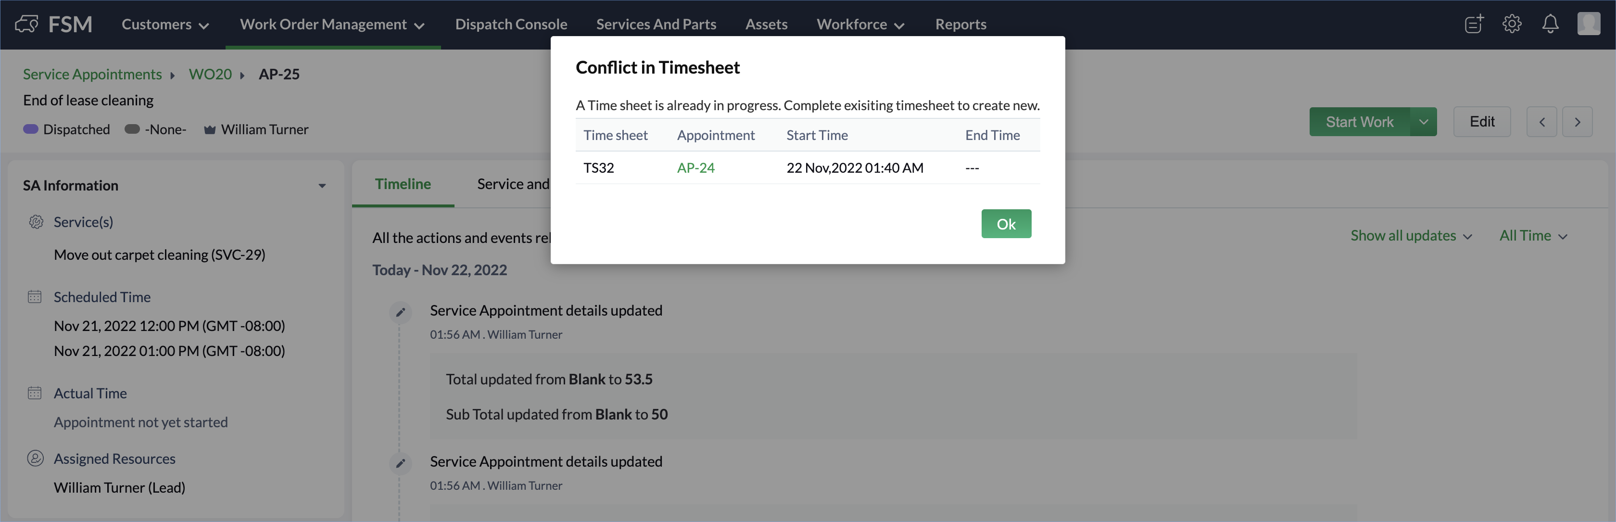Open the All Time filter dropdown
This screenshot has height=522, width=1616.
pyautogui.click(x=1533, y=236)
